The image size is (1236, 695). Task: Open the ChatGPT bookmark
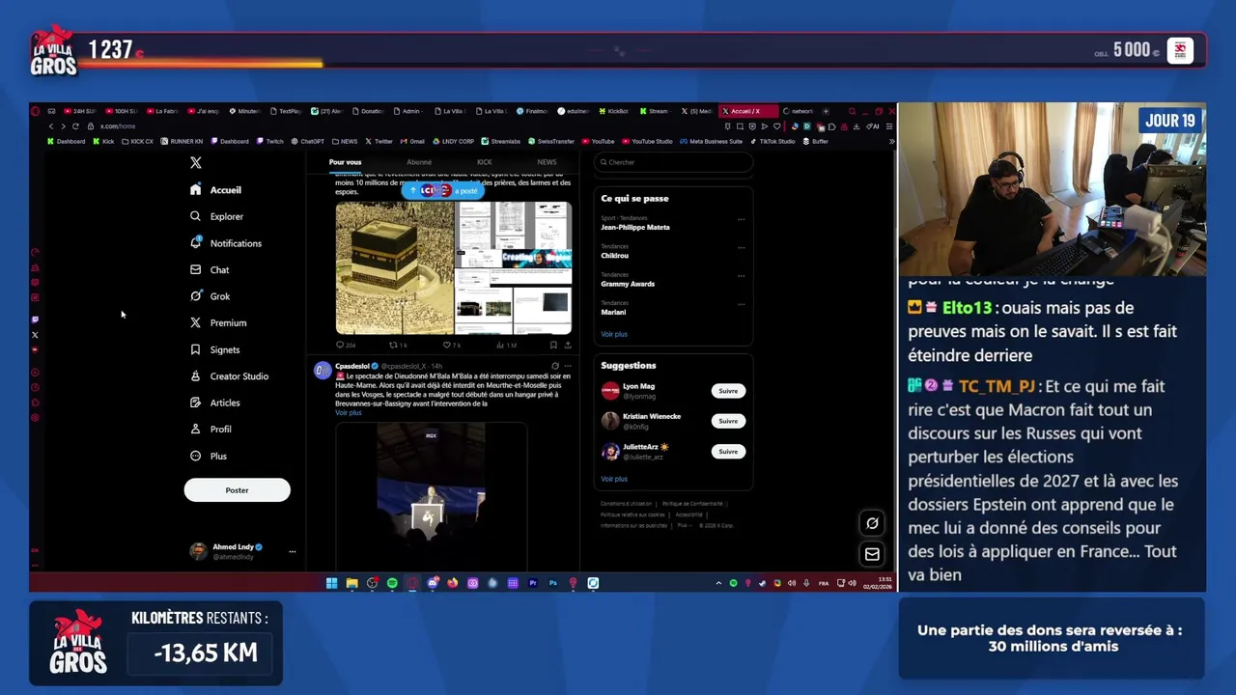point(308,142)
